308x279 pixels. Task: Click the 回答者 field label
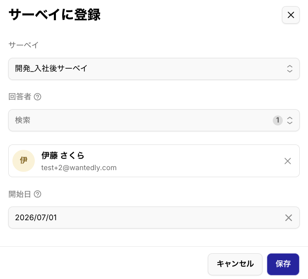[x=19, y=97]
